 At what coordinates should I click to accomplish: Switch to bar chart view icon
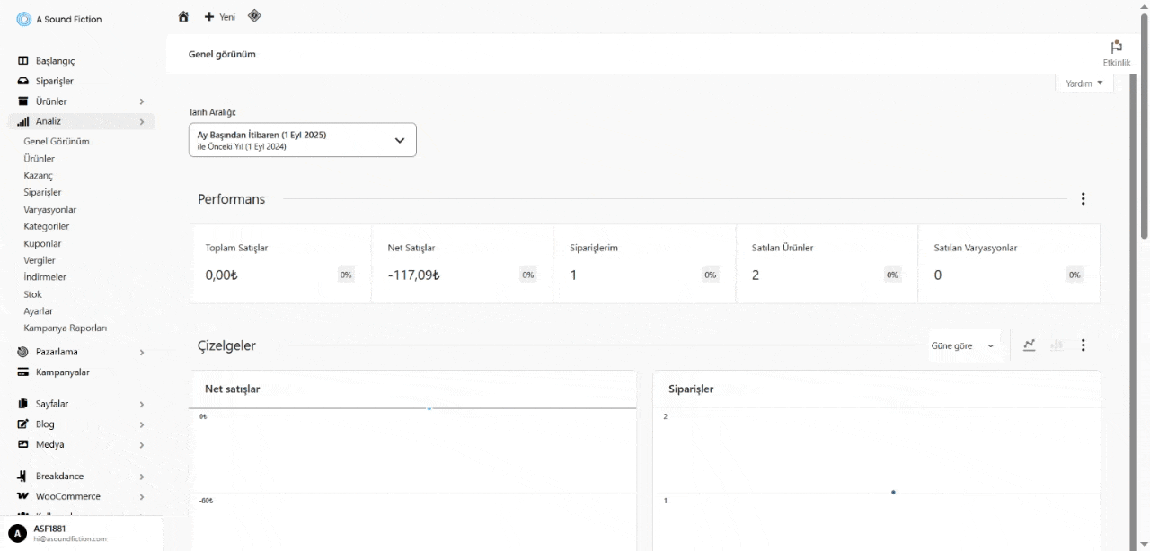[1057, 345]
